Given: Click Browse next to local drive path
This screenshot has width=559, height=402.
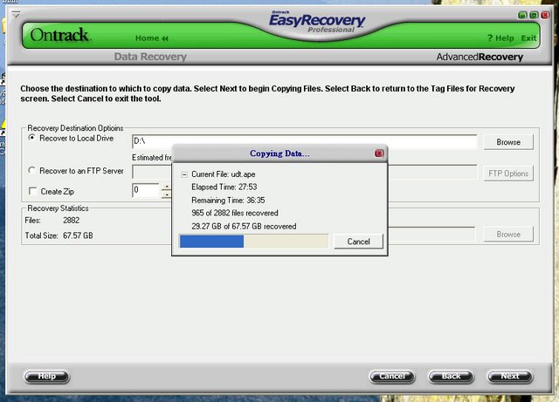Looking at the screenshot, I should [x=508, y=142].
